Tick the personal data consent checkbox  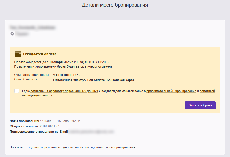click(17, 91)
